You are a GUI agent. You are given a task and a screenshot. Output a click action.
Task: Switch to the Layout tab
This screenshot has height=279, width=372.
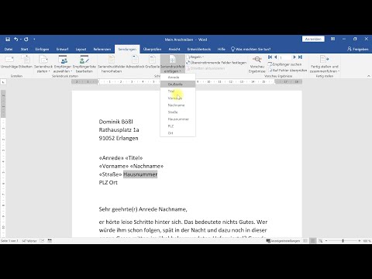click(81, 49)
